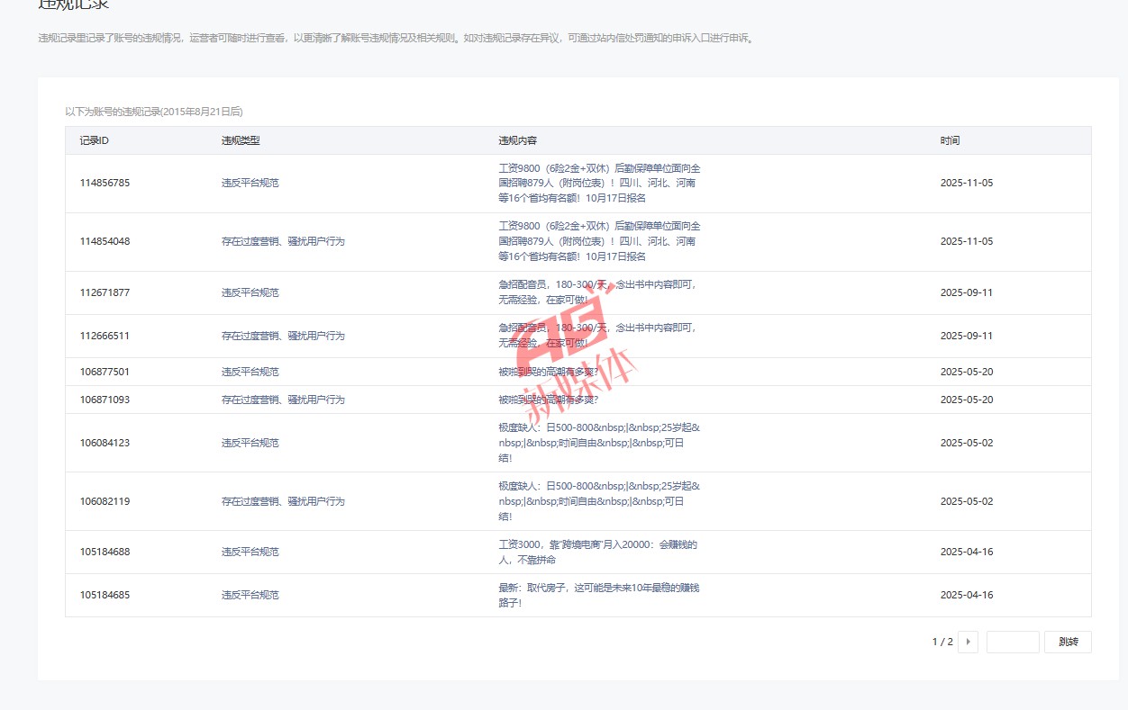Open violation content starting with 工资3000
This screenshot has height=710, width=1128.
(x=598, y=552)
